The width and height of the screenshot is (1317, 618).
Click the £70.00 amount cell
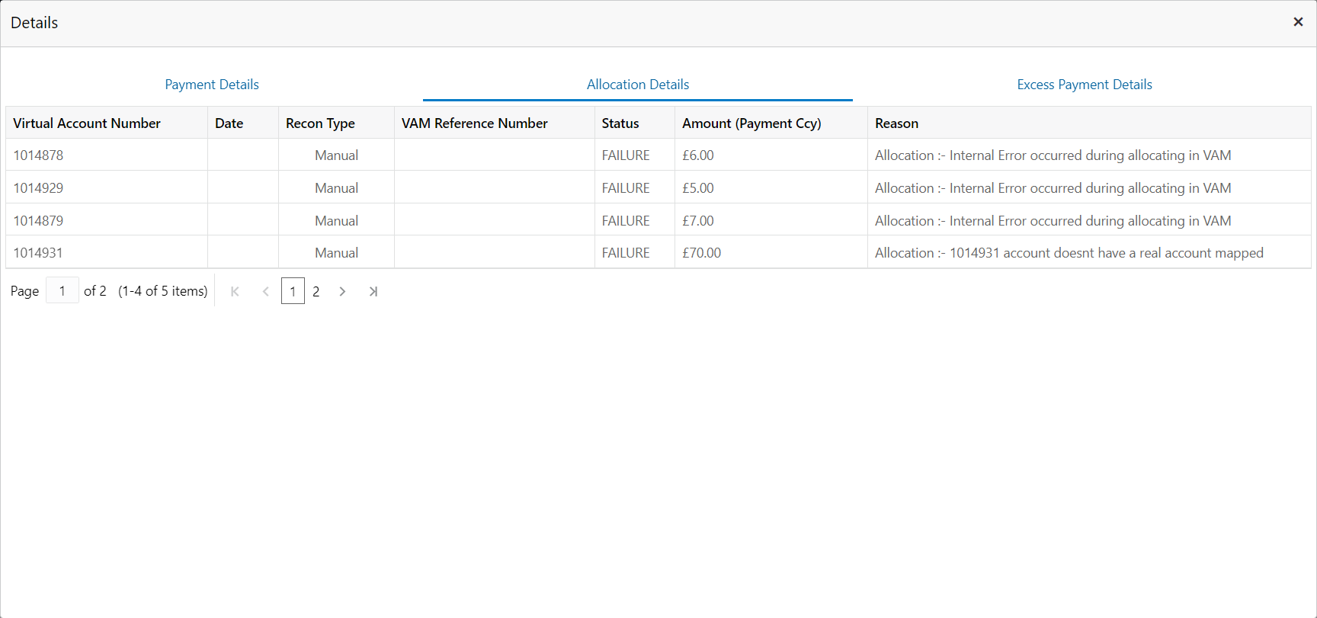(x=771, y=252)
